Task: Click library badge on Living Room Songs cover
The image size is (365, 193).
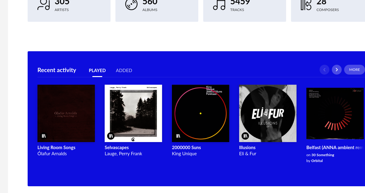Action: tap(44, 136)
